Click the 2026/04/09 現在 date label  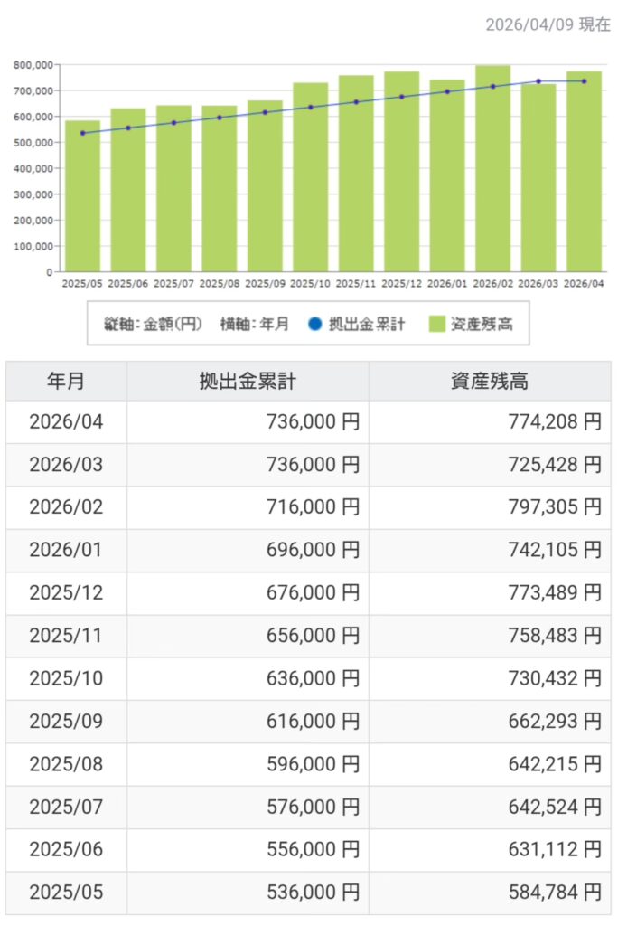pyautogui.click(x=548, y=24)
